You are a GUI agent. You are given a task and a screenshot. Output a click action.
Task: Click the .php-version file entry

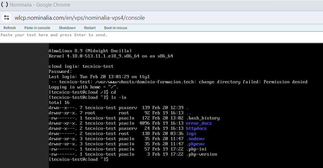[x=201, y=154]
